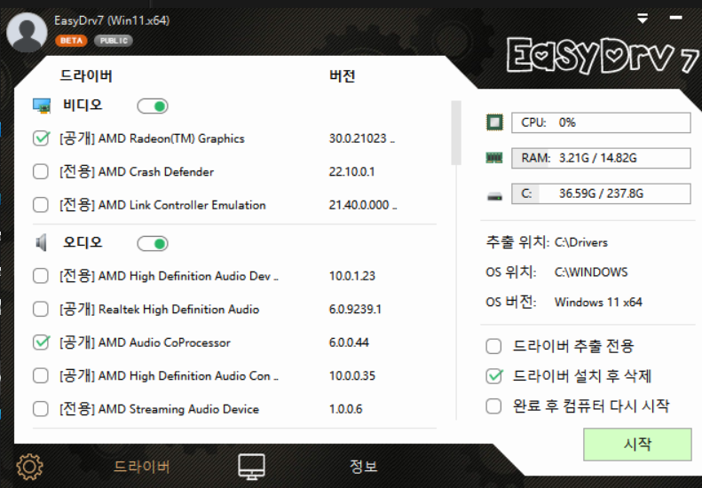The height and width of the screenshot is (488, 702).
Task: Toggle the 비디오 category switch
Action: pyautogui.click(x=153, y=106)
